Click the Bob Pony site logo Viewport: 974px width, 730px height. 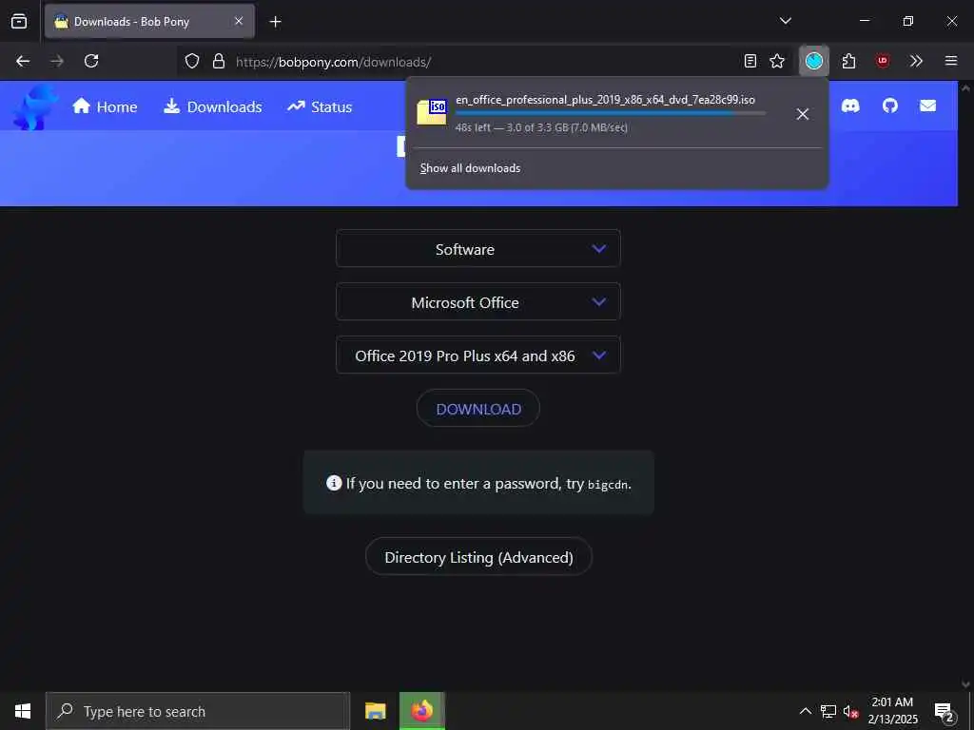pos(35,107)
